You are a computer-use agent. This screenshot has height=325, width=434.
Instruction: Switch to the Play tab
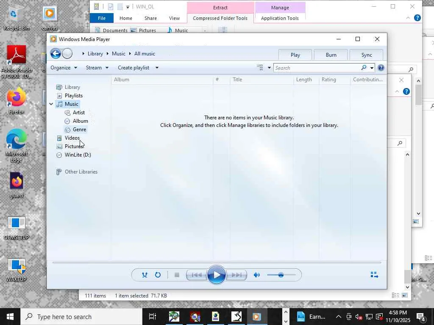tap(295, 55)
